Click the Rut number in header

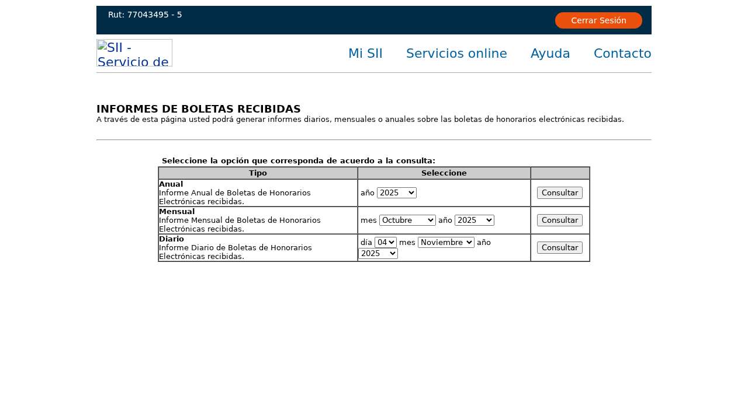point(145,15)
